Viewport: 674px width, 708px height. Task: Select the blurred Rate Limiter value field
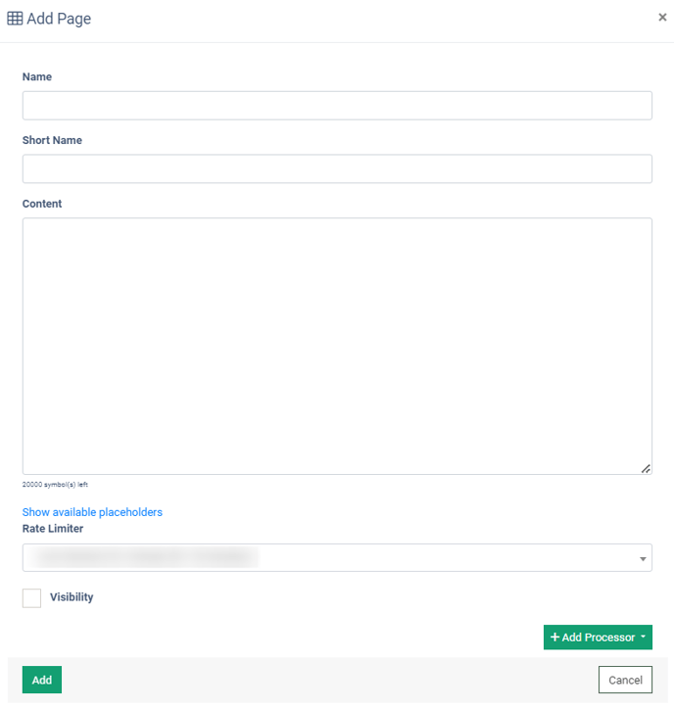(x=337, y=557)
